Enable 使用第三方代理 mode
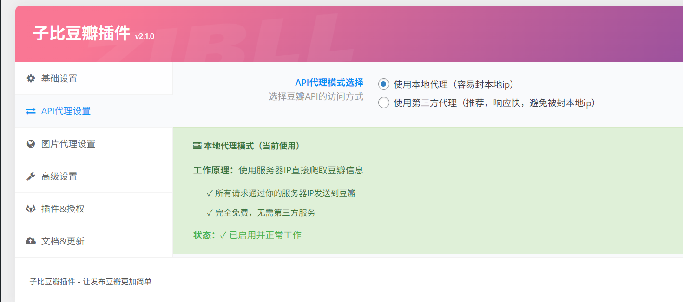This screenshot has width=683, height=302. tap(383, 102)
